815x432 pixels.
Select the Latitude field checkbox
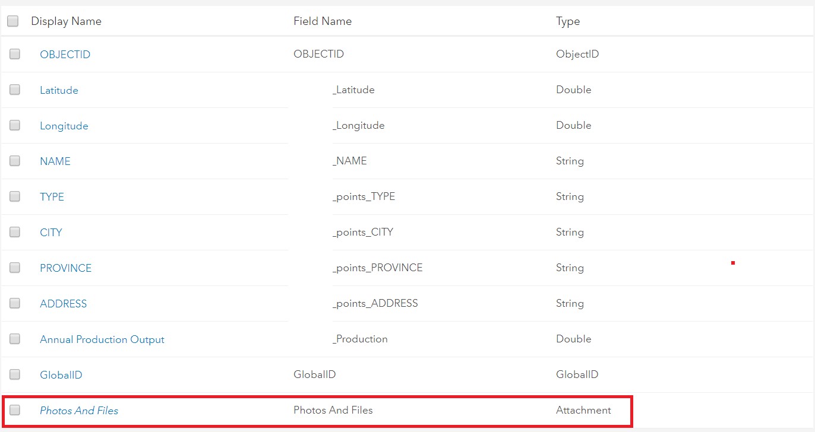click(15, 90)
